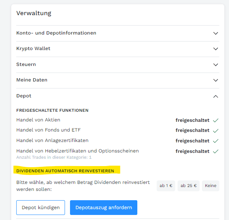Click green checkmark next to Handel von Aktien
This screenshot has height=220, width=229.
(215, 120)
